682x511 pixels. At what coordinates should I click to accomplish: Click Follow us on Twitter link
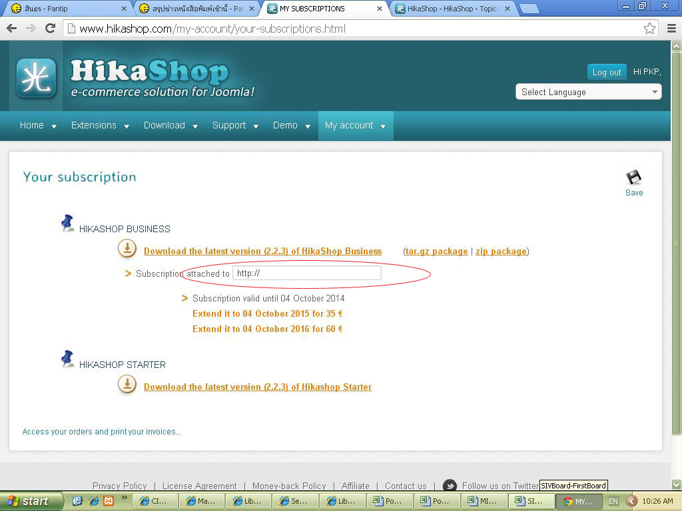click(x=500, y=486)
